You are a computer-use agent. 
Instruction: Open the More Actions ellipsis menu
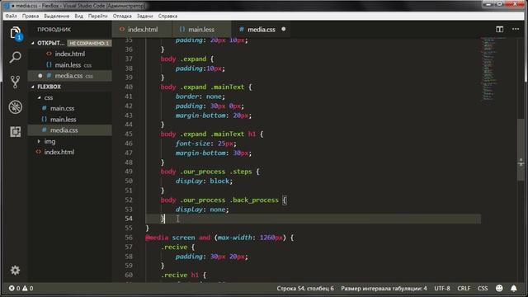[516, 30]
